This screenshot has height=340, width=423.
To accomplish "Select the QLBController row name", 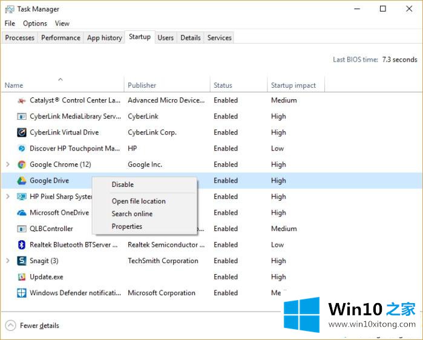I will 51,229.
